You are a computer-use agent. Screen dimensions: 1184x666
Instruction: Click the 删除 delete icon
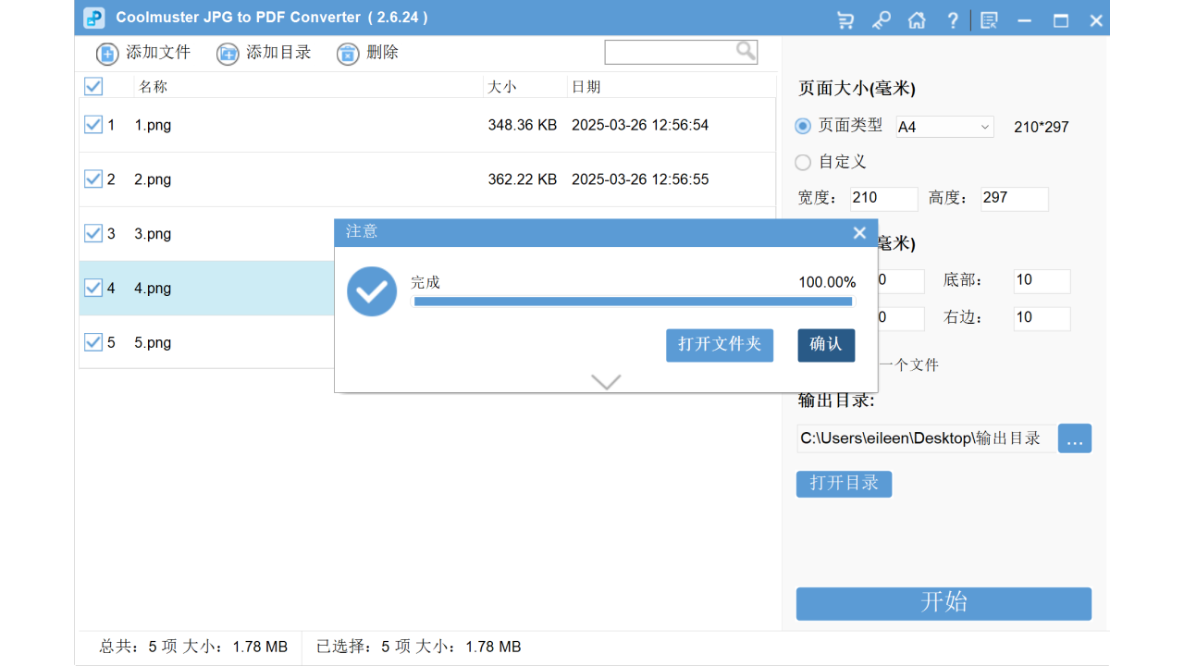(x=347, y=53)
